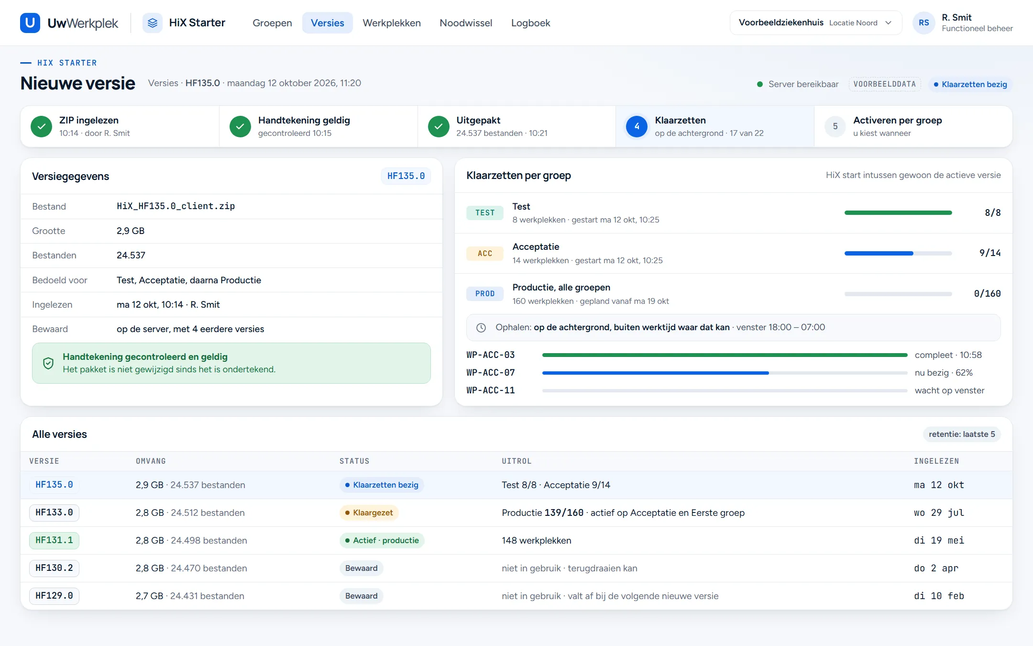Viewport: 1033px width, 646px height.
Task: Click the Acceptatie progress bar
Action: (898, 253)
